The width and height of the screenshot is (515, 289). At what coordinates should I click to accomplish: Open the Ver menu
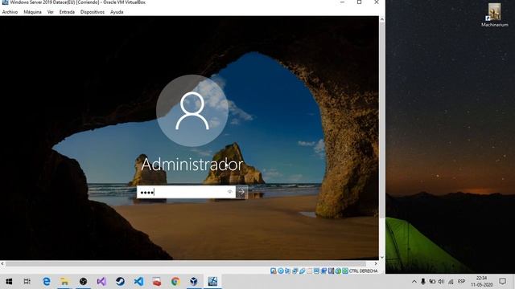(50, 12)
